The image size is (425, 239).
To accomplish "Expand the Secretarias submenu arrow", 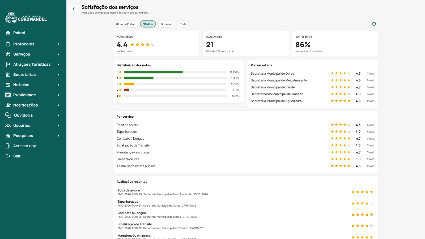I will pos(58,75).
